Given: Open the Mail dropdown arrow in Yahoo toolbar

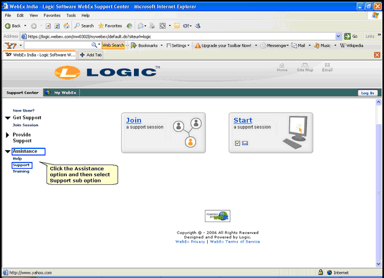Looking at the screenshot, I should (310, 45).
